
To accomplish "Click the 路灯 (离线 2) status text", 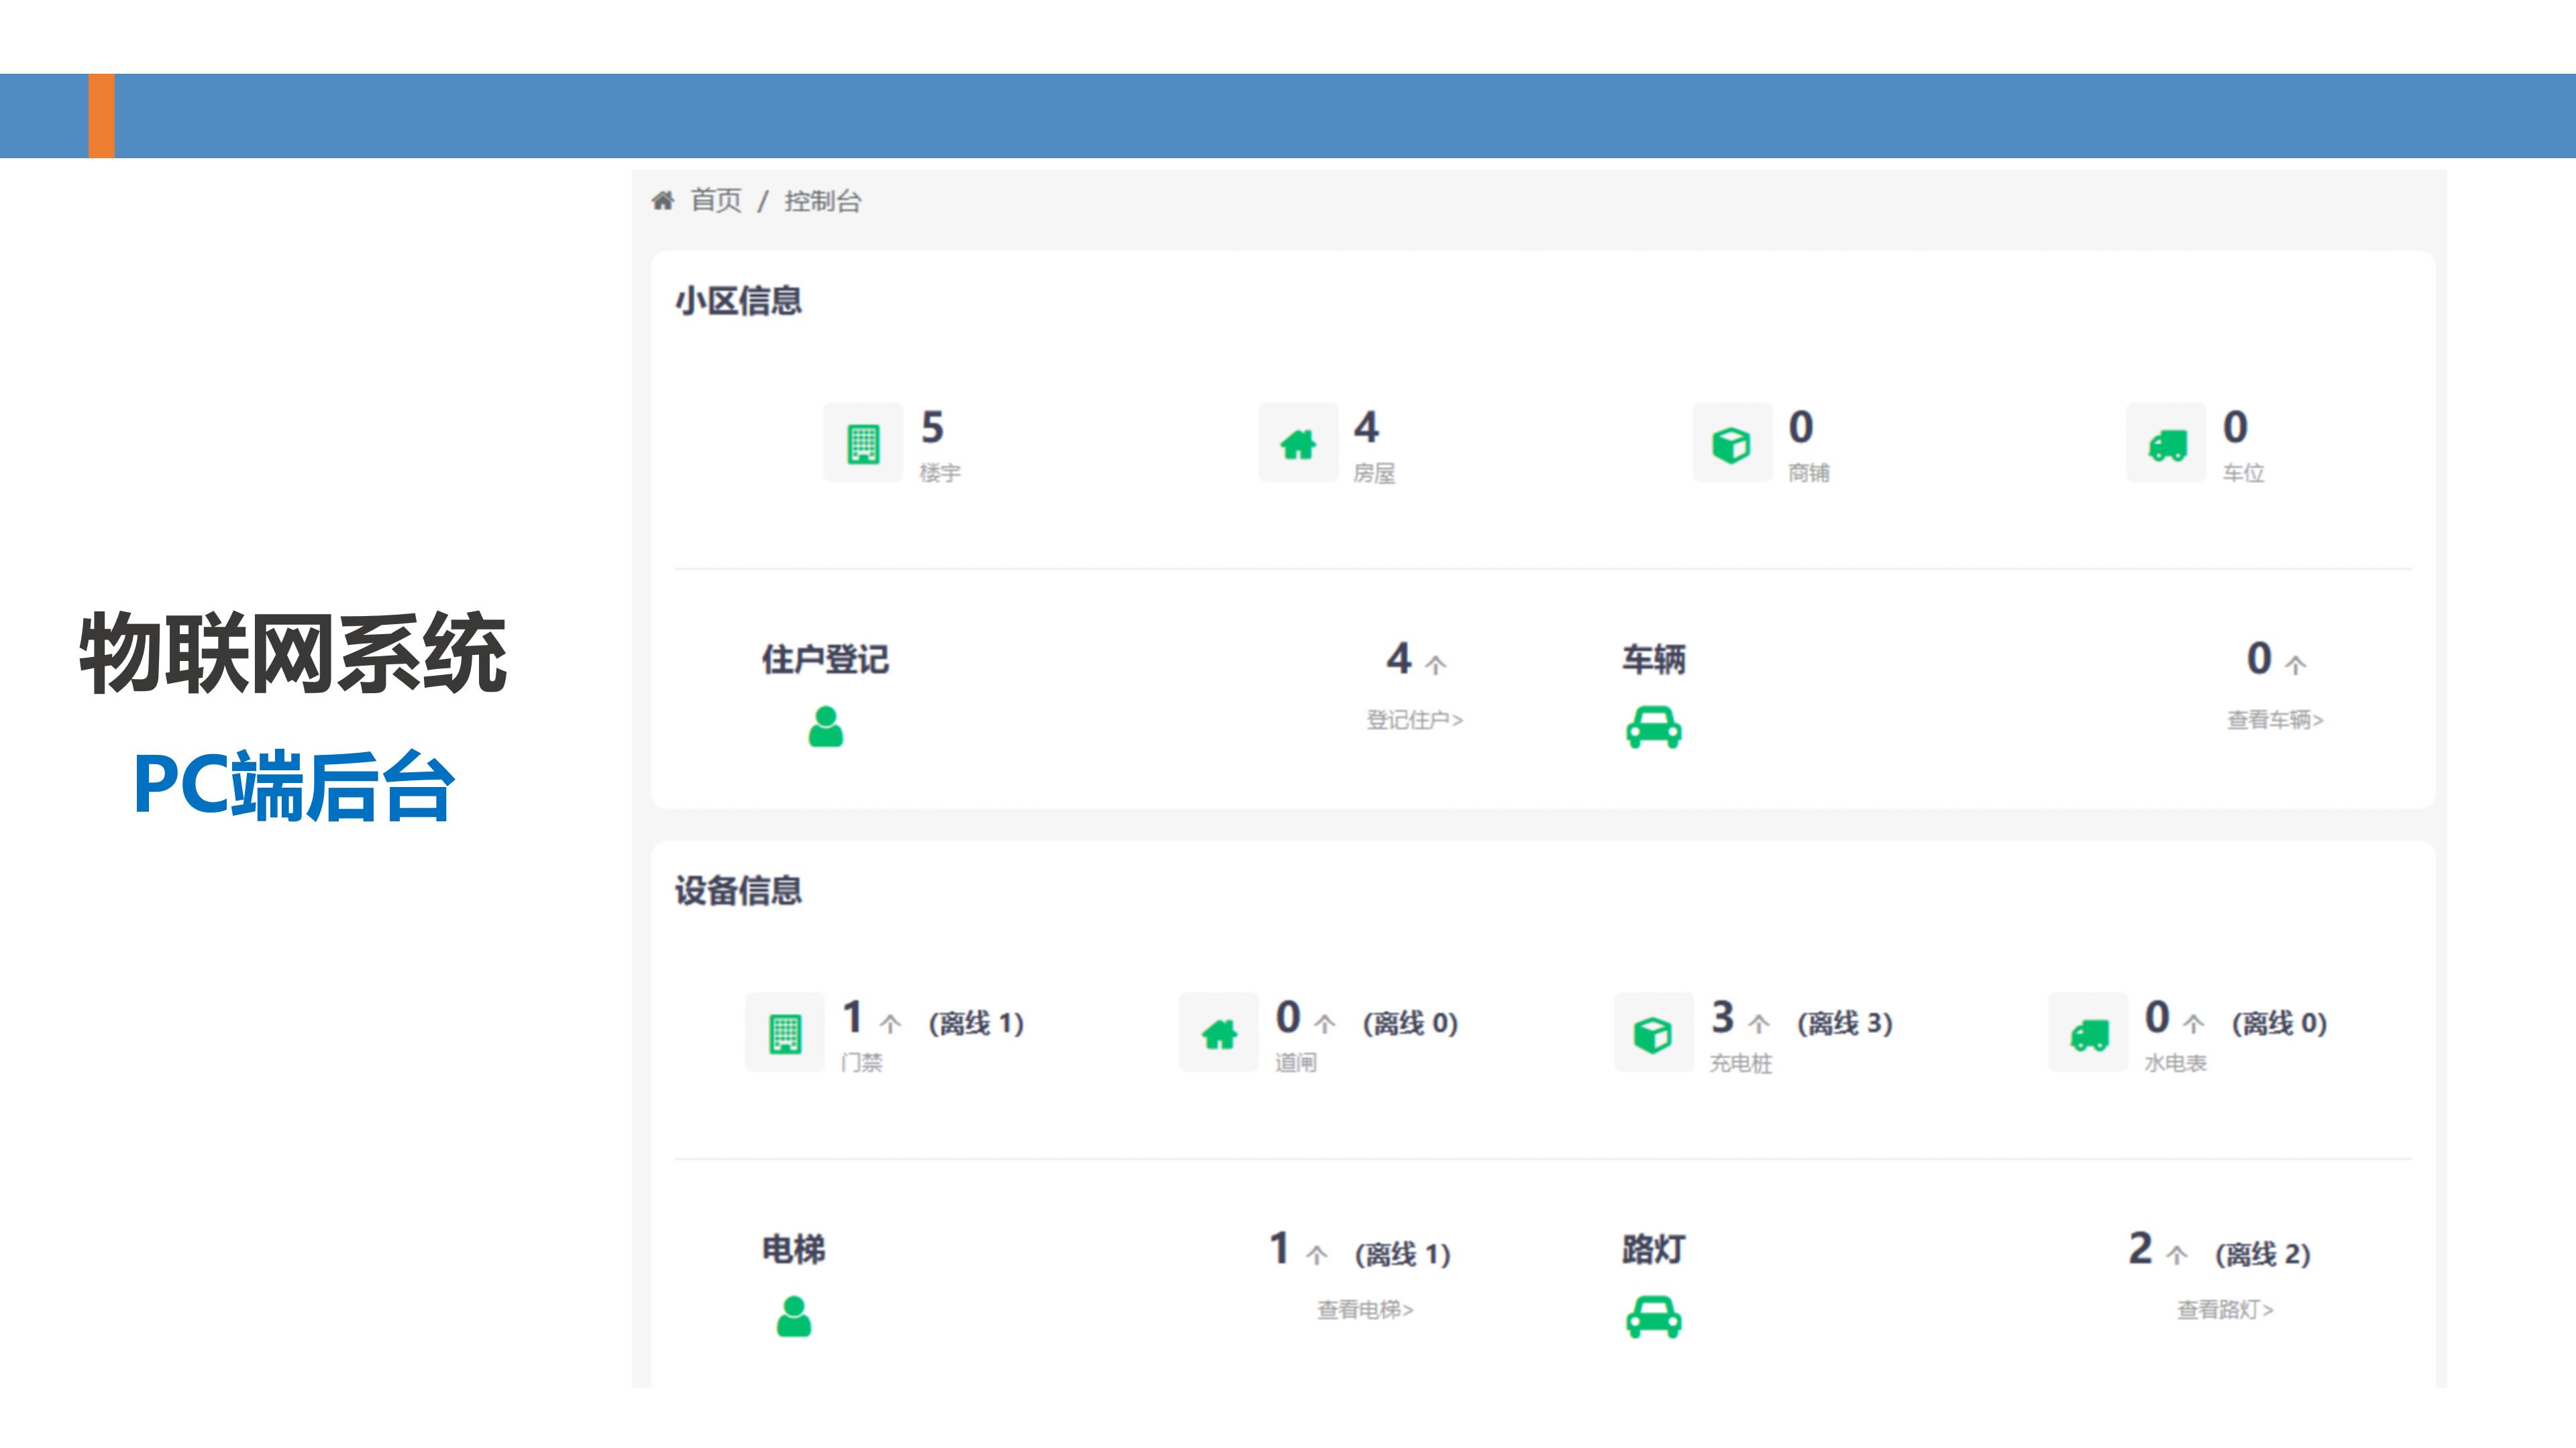I will click(x=2262, y=1254).
